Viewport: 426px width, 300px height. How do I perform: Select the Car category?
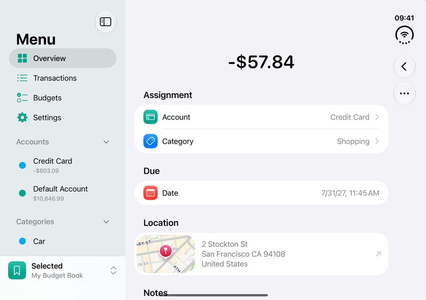point(63,241)
